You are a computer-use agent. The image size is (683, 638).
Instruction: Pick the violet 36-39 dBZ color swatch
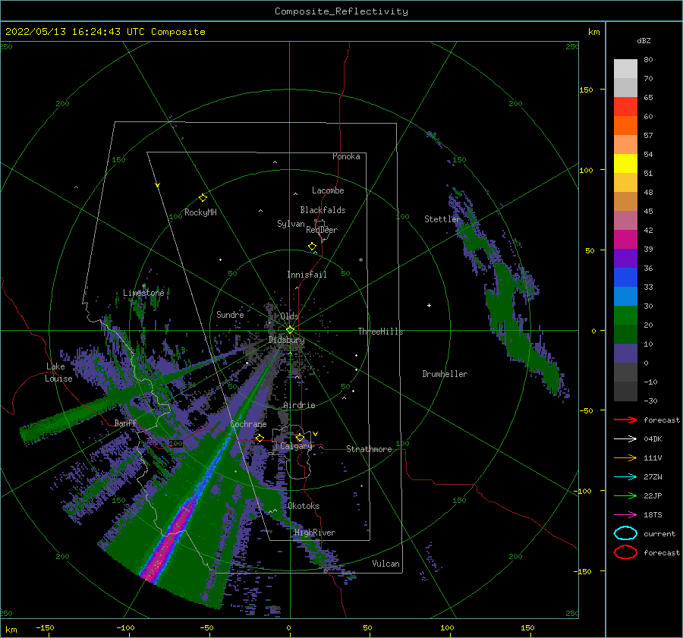point(625,259)
